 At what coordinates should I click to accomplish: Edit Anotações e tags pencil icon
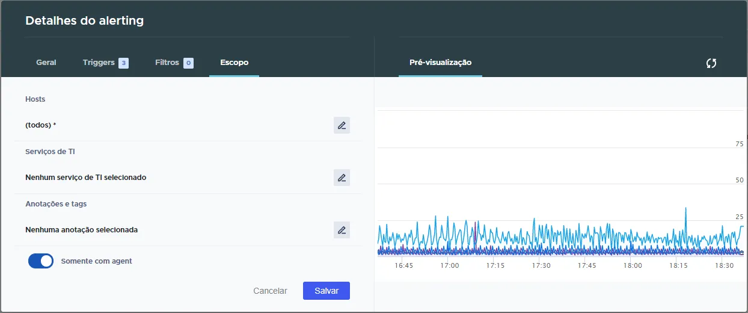(342, 230)
